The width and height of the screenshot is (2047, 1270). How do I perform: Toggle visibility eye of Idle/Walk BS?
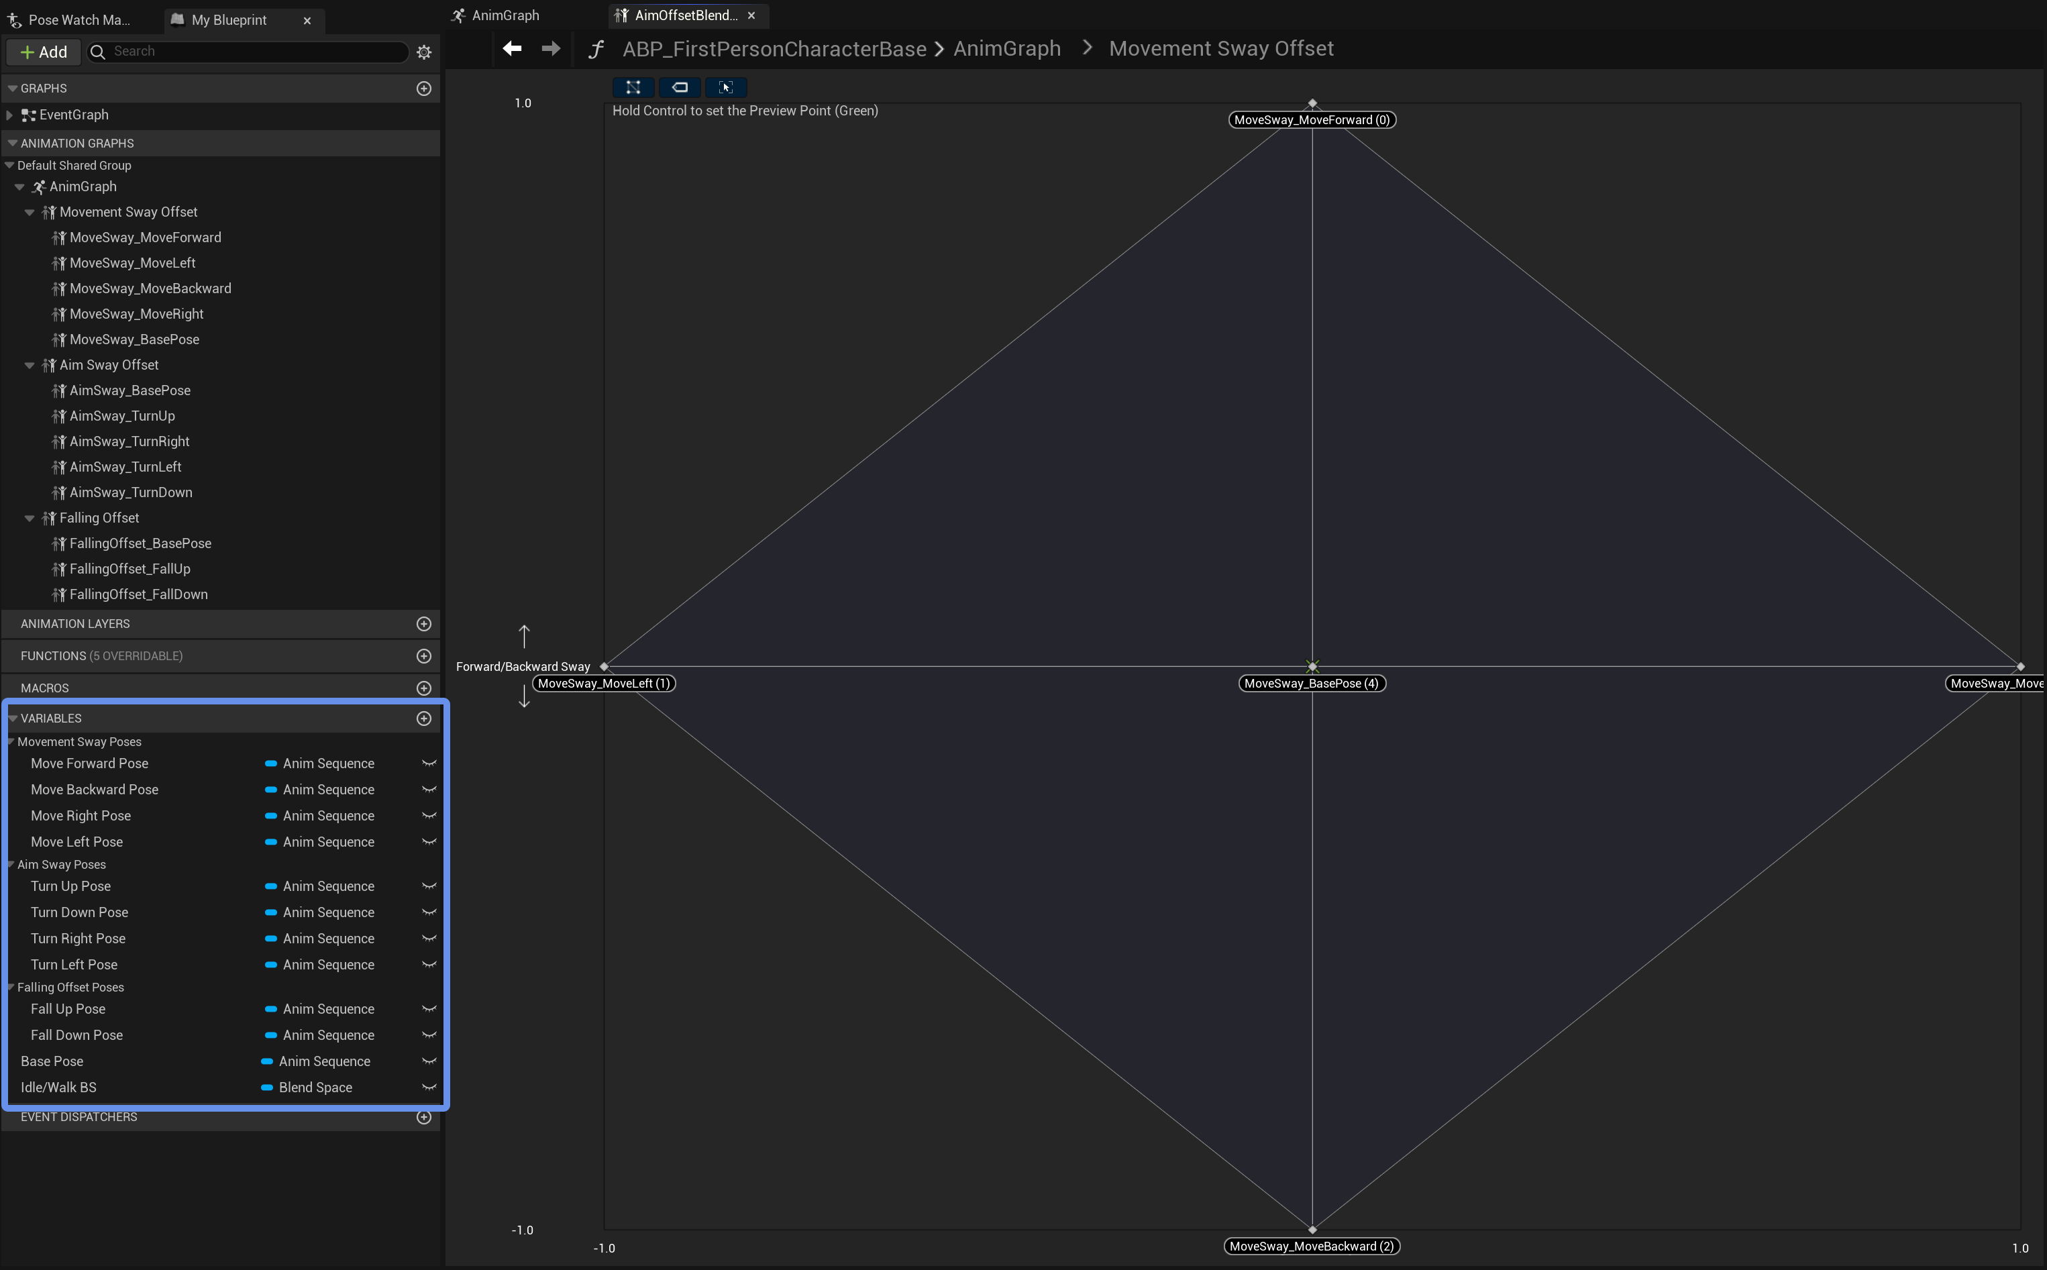tap(429, 1088)
